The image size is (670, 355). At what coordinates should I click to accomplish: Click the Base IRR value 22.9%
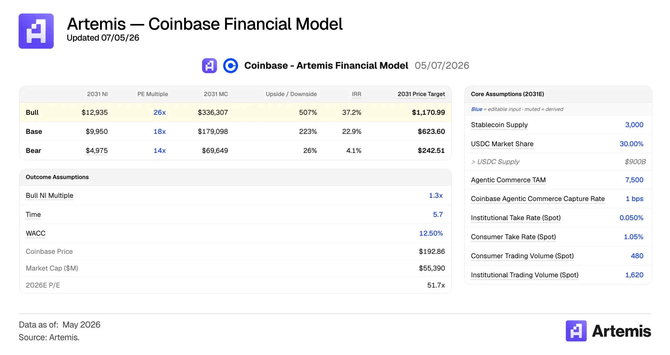351,132
